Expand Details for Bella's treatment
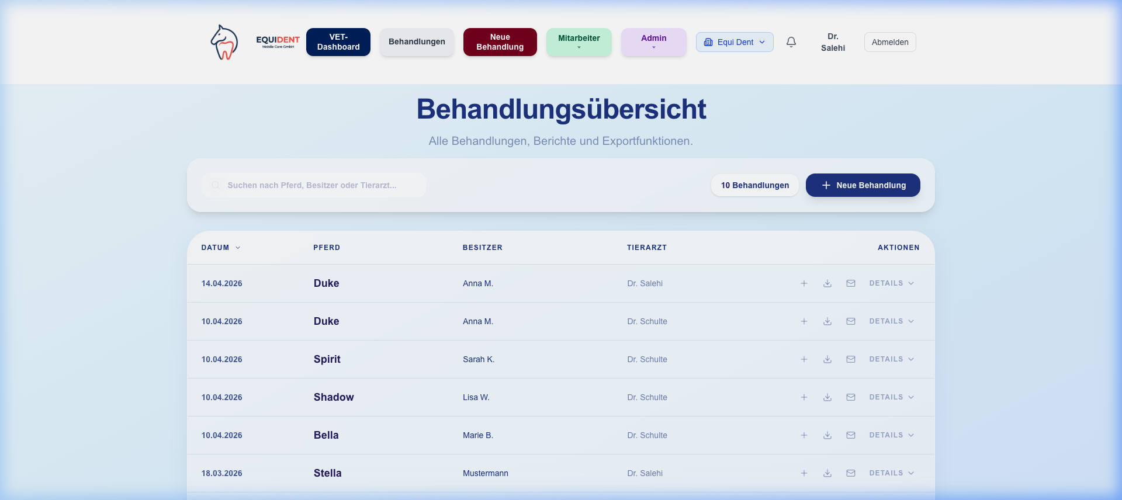This screenshot has width=1122, height=500. pos(891,435)
